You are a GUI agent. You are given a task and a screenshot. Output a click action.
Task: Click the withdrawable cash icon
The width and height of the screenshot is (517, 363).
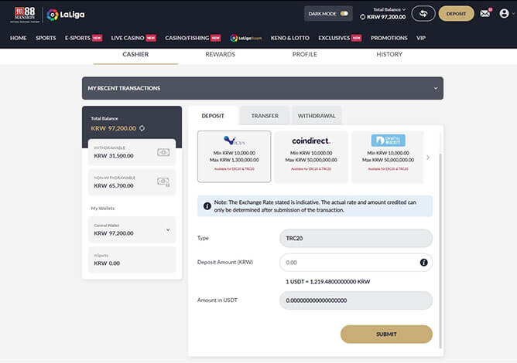pos(163,153)
